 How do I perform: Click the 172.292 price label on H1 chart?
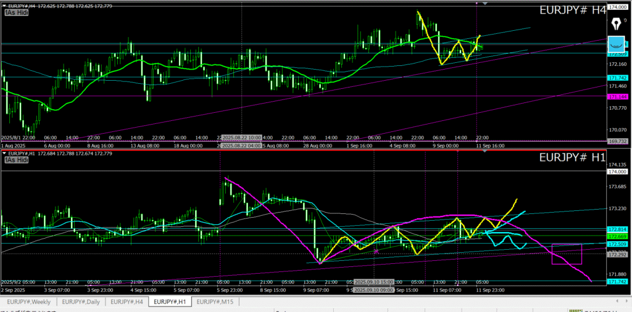click(x=617, y=254)
